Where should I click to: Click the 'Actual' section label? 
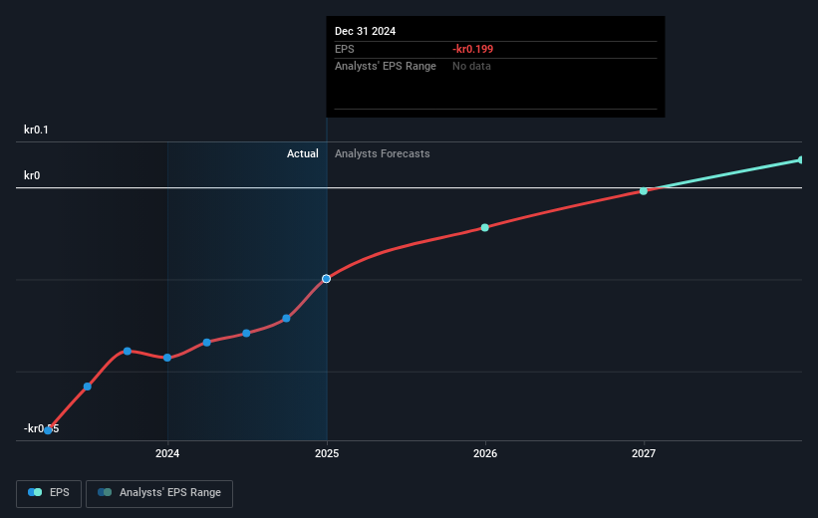pos(303,153)
